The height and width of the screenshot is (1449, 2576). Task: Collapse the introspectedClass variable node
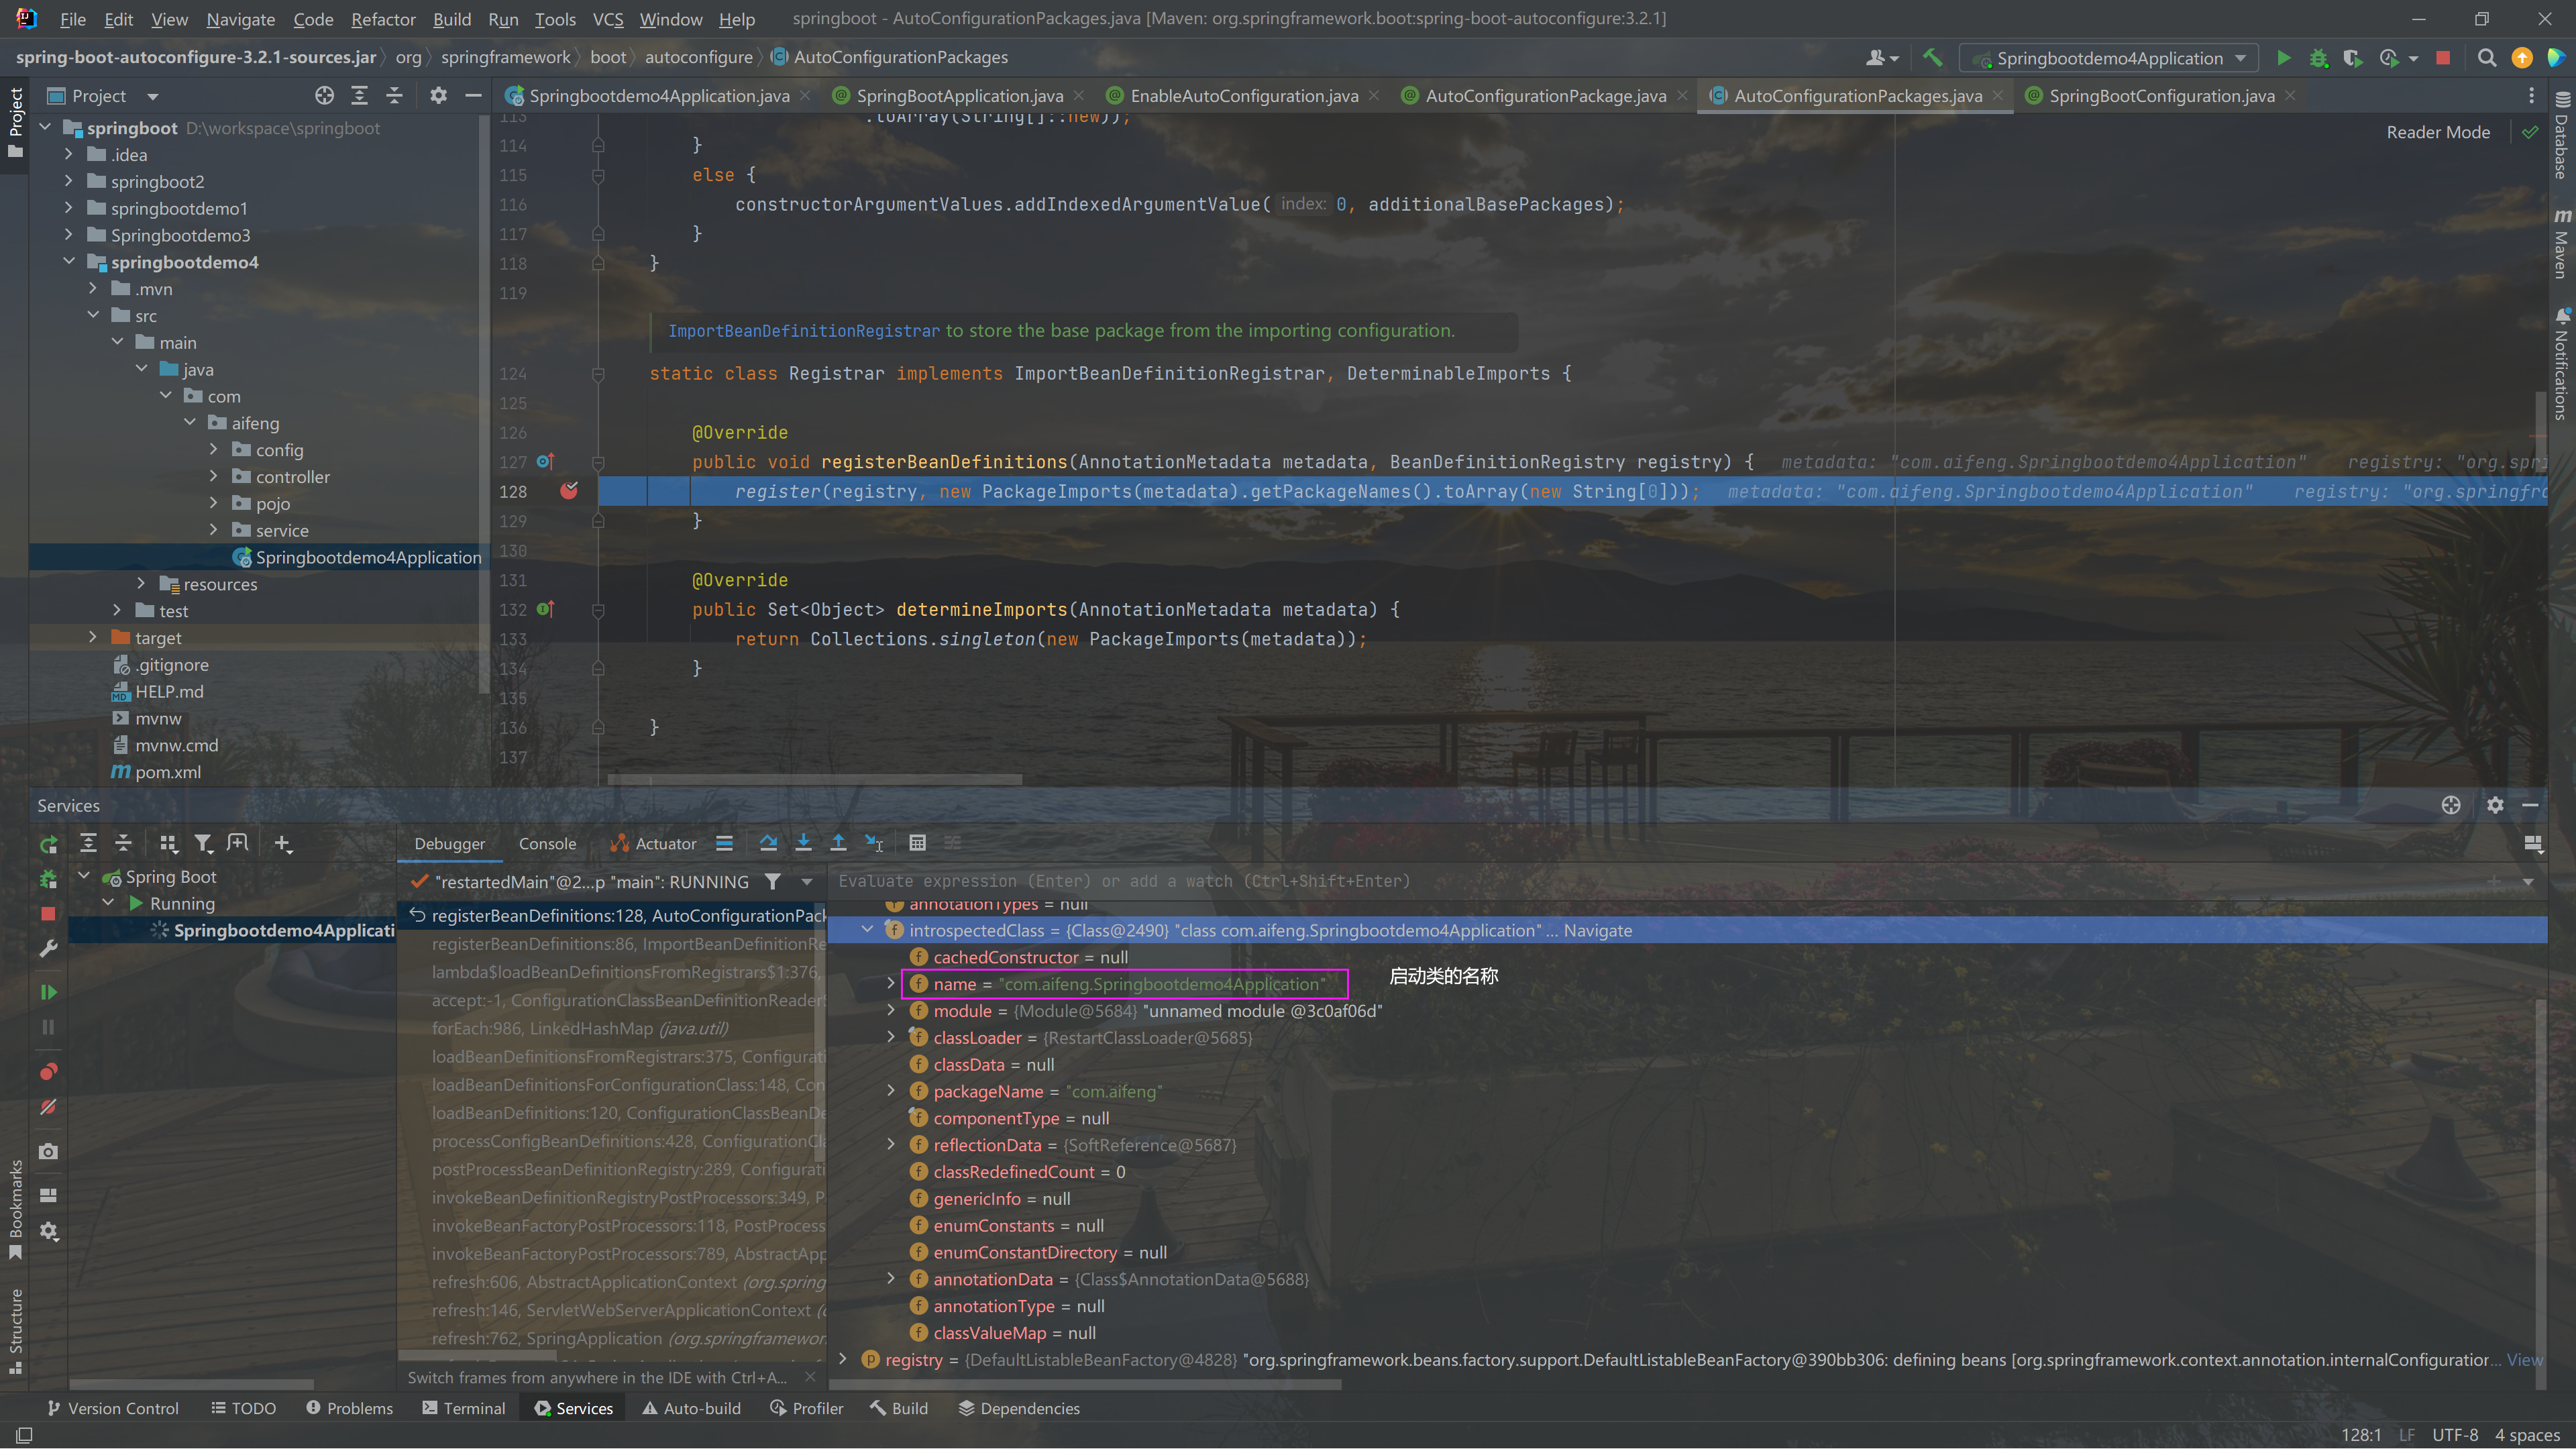click(x=867, y=930)
